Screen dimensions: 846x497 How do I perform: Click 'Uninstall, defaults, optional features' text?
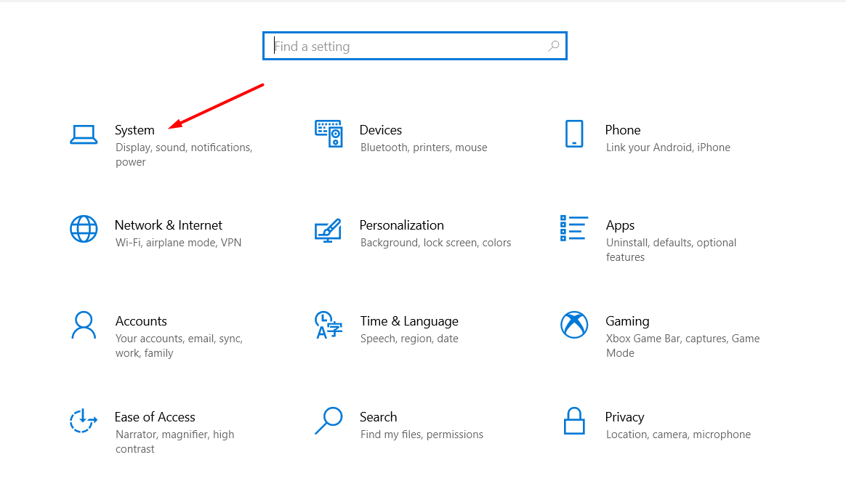click(x=671, y=250)
